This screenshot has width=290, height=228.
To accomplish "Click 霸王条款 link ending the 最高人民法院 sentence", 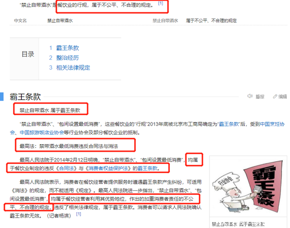I will (x=148, y=168).
